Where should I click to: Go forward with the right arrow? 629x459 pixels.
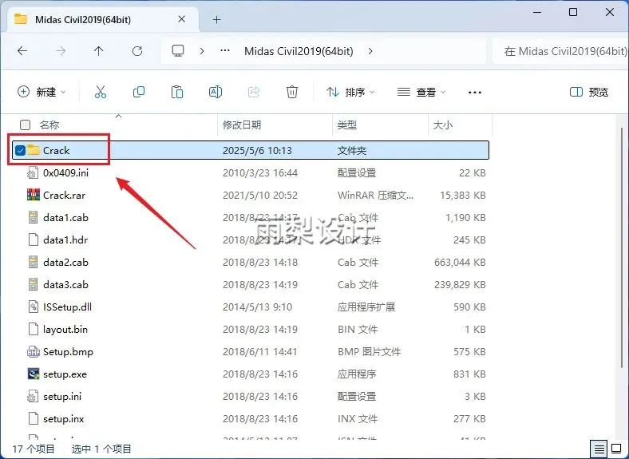61,51
